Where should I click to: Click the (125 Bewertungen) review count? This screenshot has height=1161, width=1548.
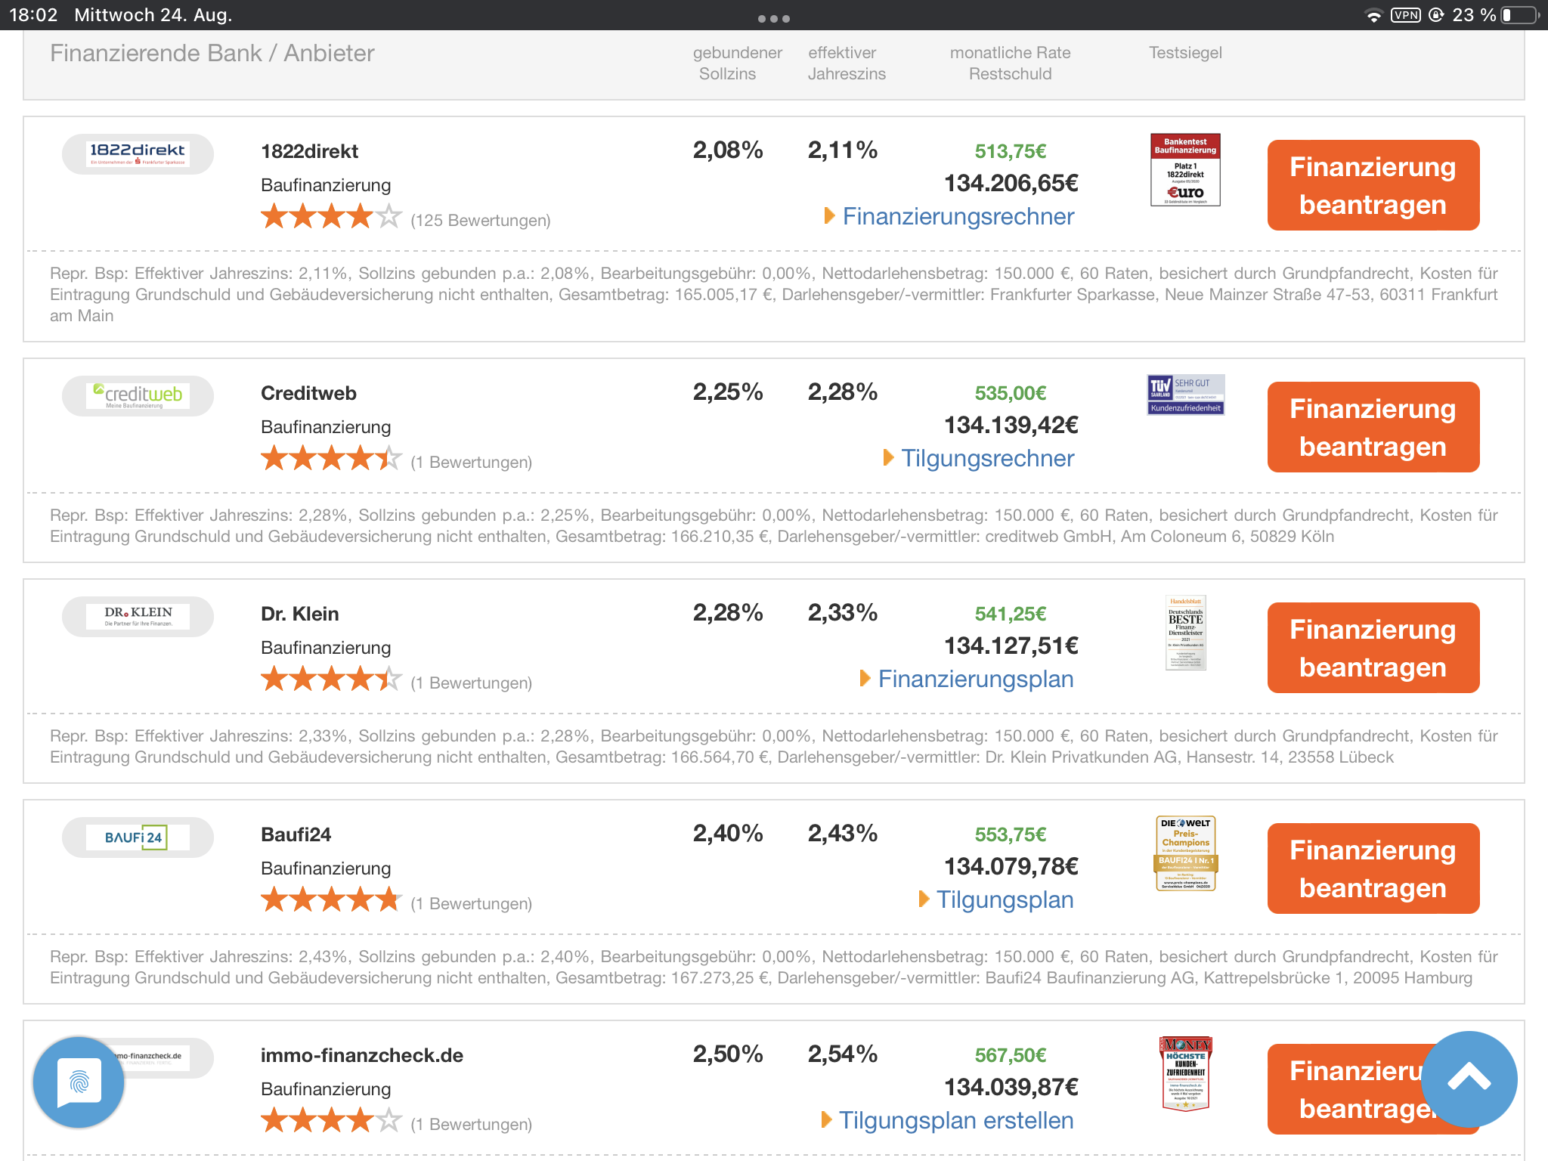[481, 221]
